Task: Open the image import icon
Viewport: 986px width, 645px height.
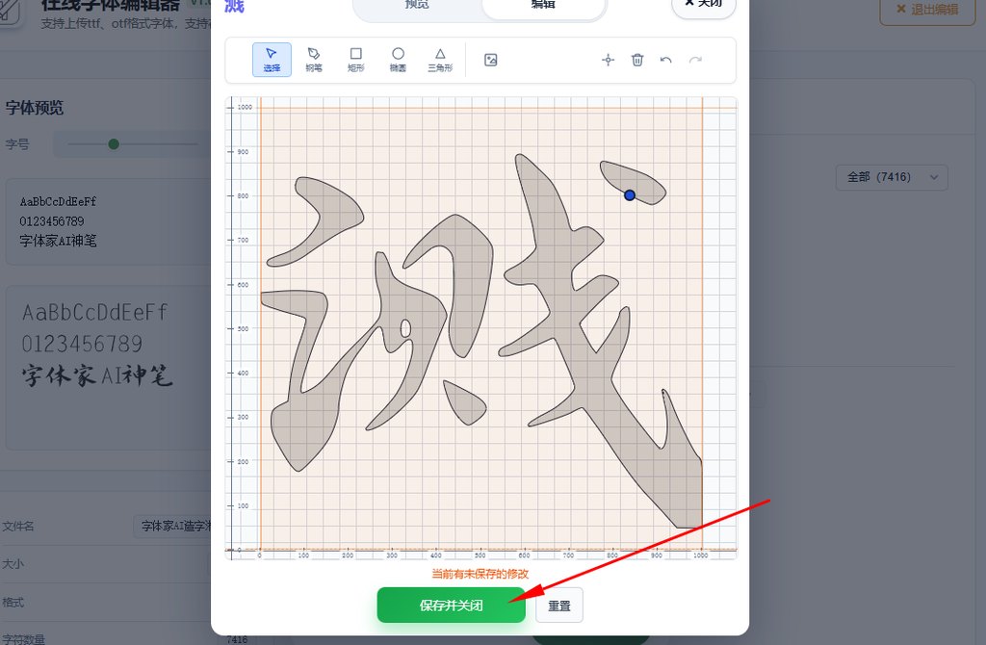Action: coord(490,59)
